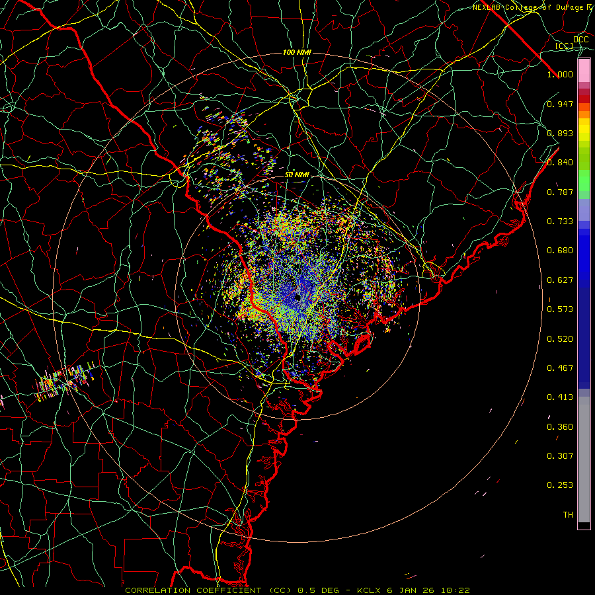Click the 0.5 DEG elevation text
This screenshot has width=595, height=595.
(x=320, y=590)
